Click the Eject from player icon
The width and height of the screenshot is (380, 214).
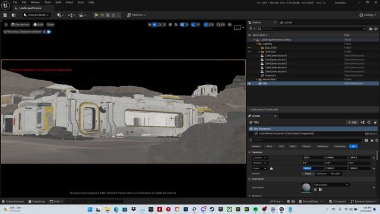pyautogui.click(x=113, y=15)
